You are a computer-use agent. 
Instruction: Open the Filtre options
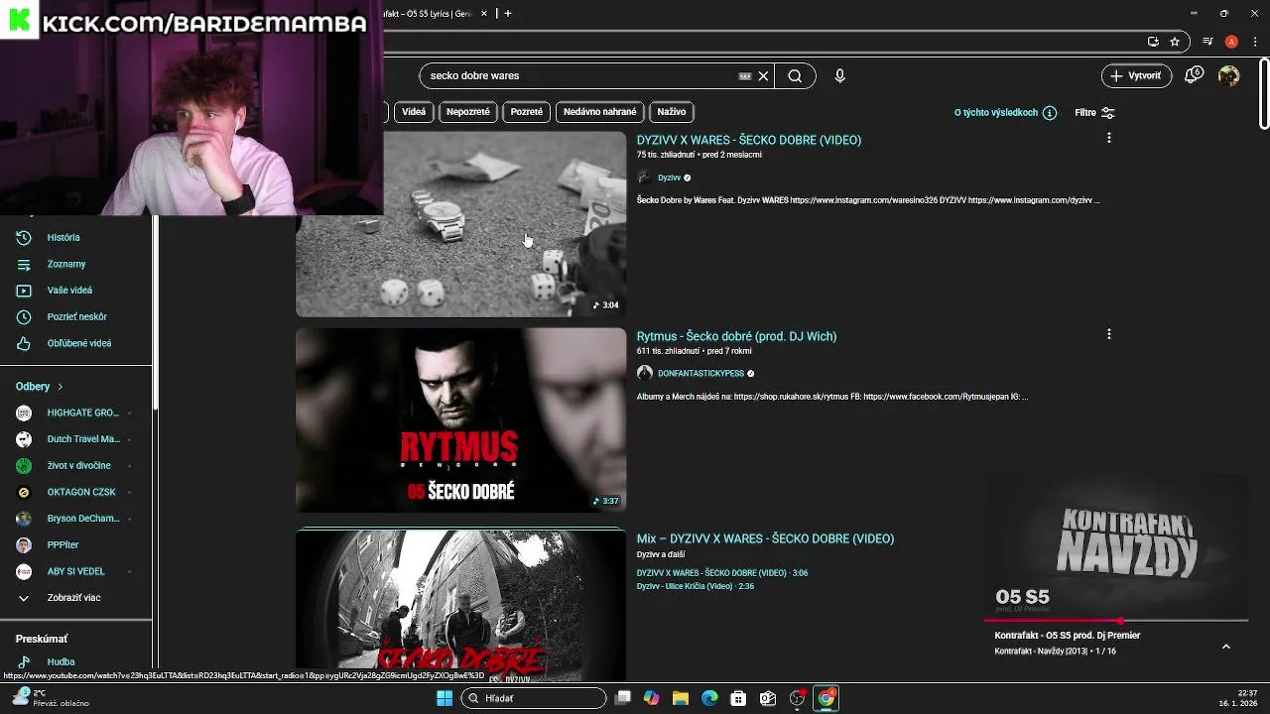pos(1094,113)
